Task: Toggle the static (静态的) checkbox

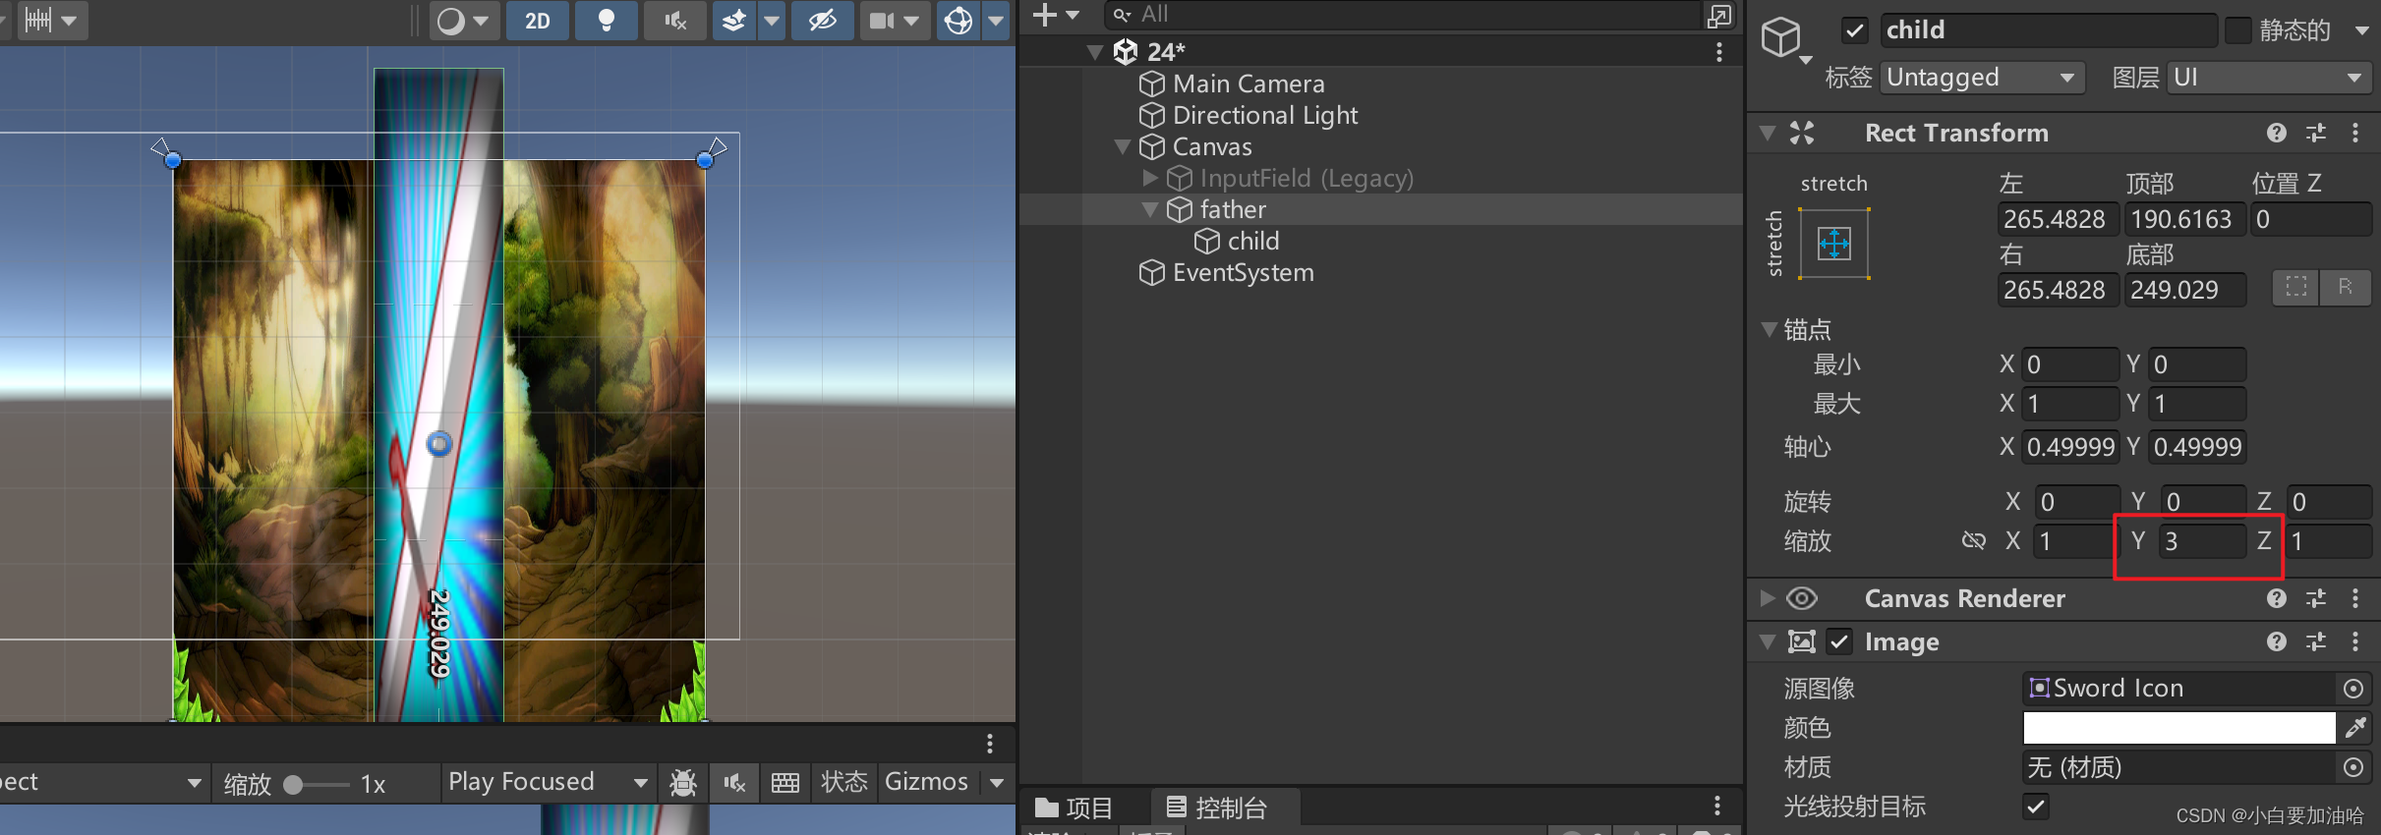Action: tap(2238, 30)
